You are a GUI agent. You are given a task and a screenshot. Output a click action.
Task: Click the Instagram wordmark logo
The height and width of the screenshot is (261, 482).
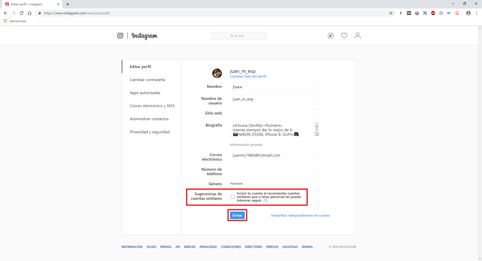click(x=144, y=36)
